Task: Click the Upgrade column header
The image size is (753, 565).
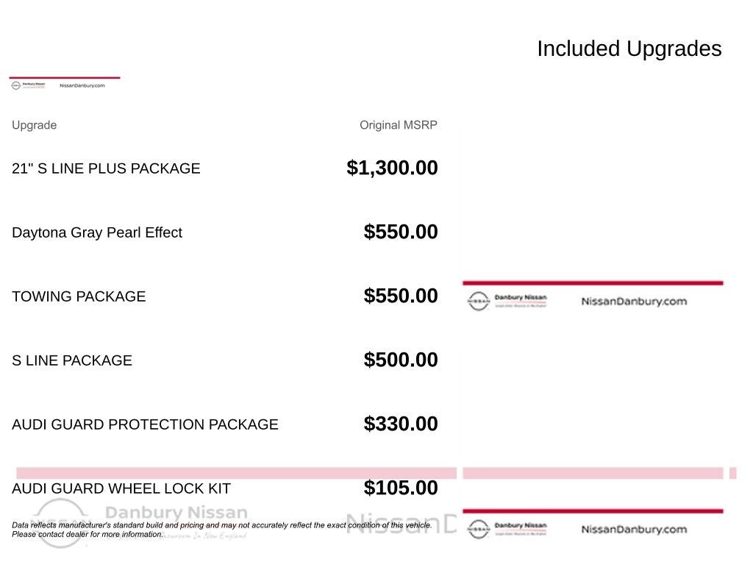Action: (34, 125)
